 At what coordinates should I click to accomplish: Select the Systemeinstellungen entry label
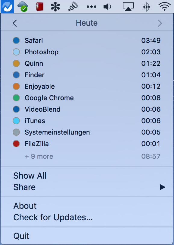click(x=57, y=132)
